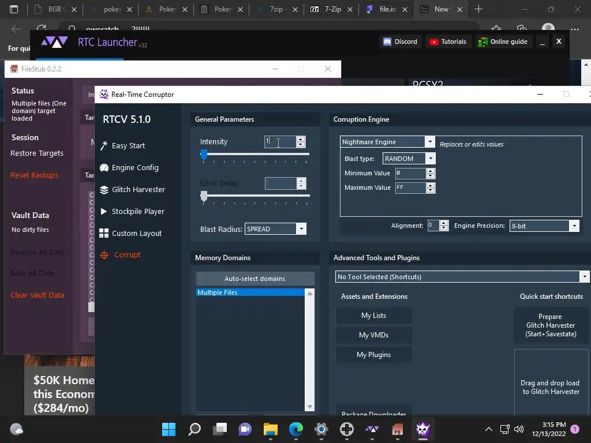Click Clear Vault Data in FileStub
591x443 pixels.
click(x=38, y=295)
